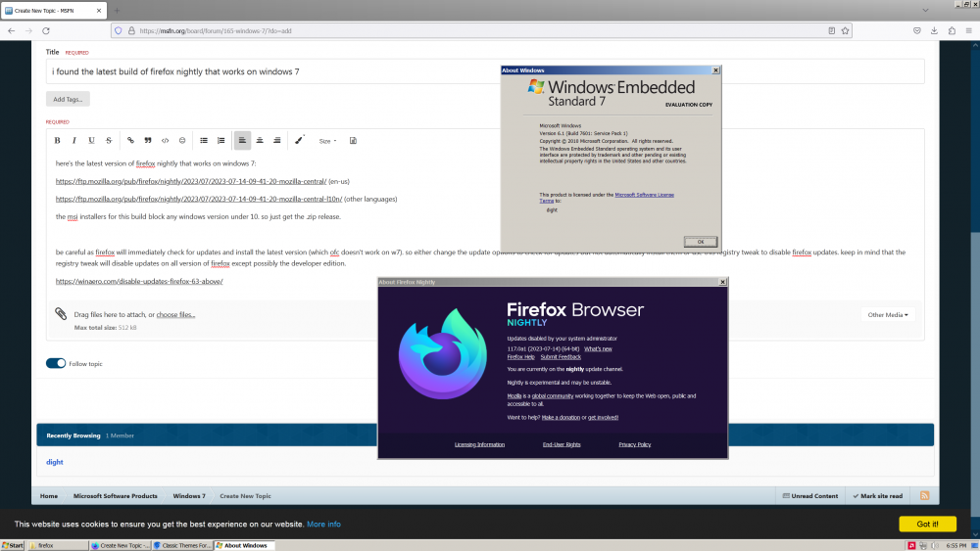Click OK in About Windows dialog
The image size is (980, 551).
tap(700, 241)
